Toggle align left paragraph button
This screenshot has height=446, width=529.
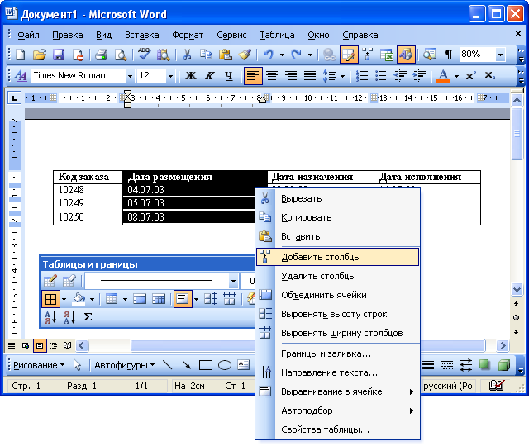(253, 76)
